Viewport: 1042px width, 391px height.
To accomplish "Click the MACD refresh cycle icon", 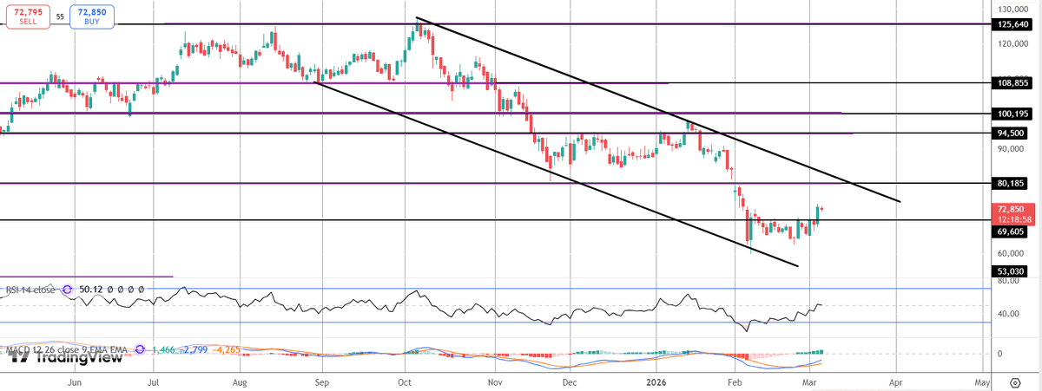I will [x=141, y=349].
